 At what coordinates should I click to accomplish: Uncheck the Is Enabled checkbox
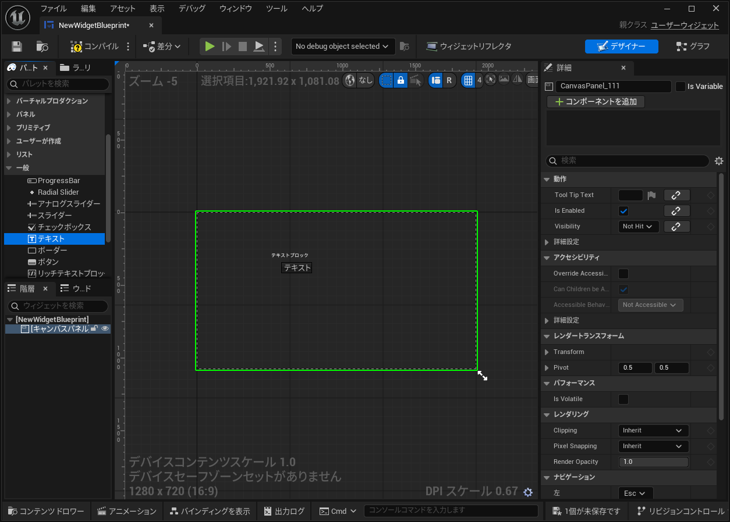coord(623,211)
